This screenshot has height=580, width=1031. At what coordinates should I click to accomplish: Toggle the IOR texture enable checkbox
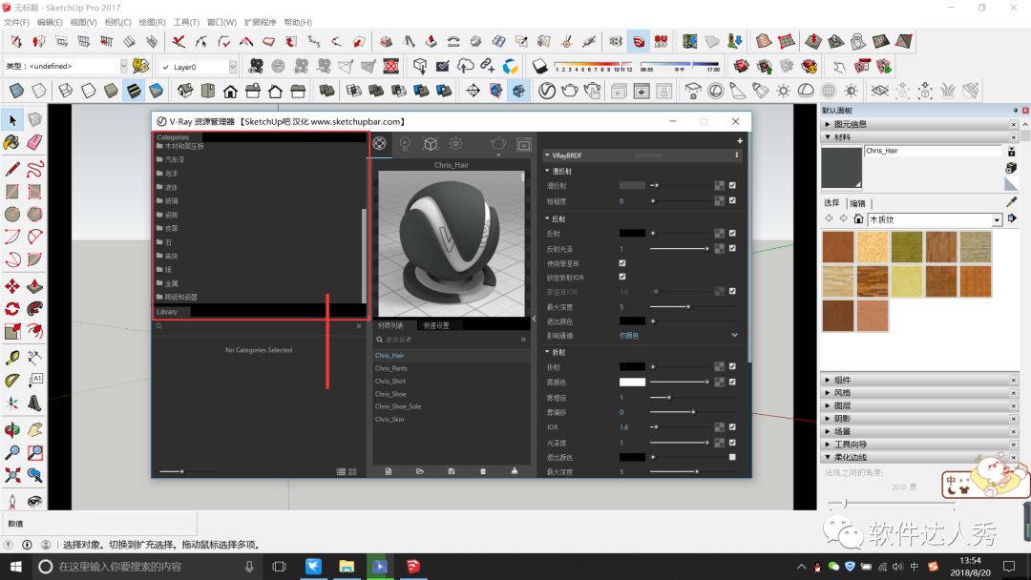732,427
